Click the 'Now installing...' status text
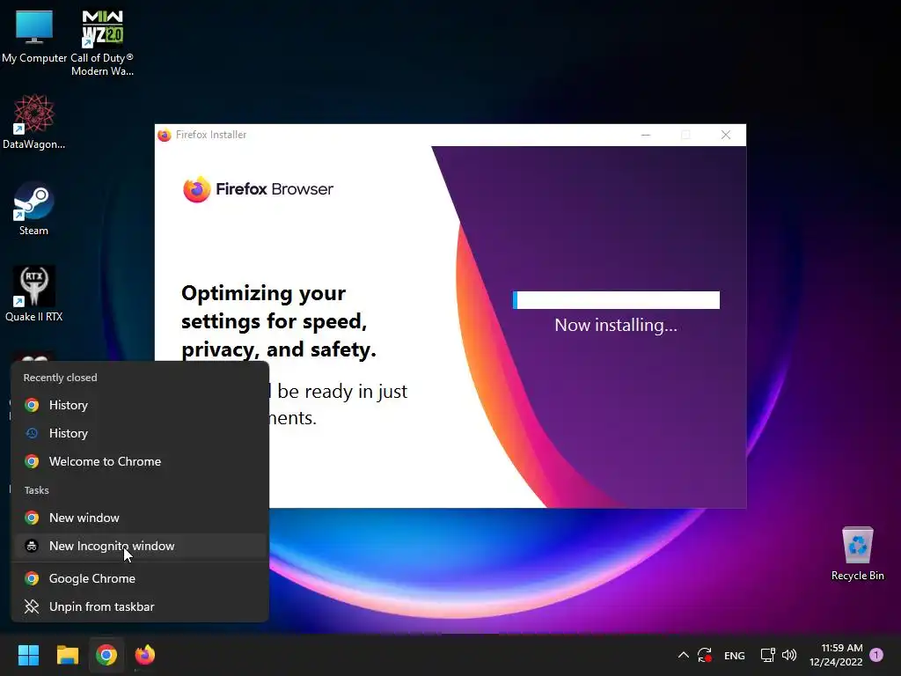Image resolution: width=901 pixels, height=676 pixels. (x=616, y=326)
